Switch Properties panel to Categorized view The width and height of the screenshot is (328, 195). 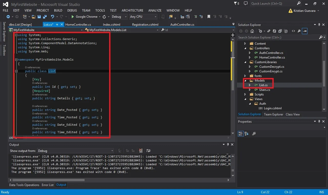pos(241,134)
